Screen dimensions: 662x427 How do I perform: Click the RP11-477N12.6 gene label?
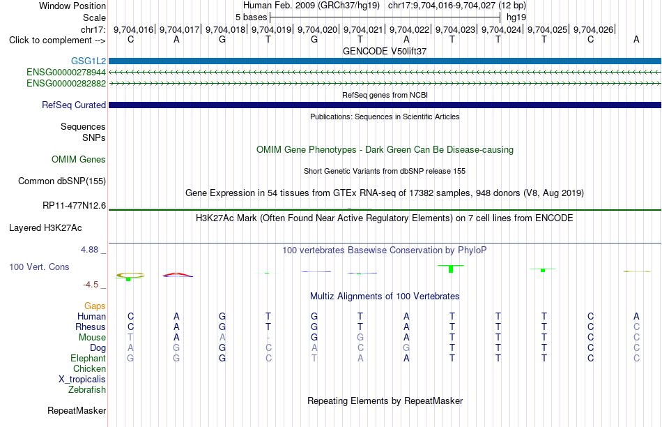pyautogui.click(x=75, y=205)
